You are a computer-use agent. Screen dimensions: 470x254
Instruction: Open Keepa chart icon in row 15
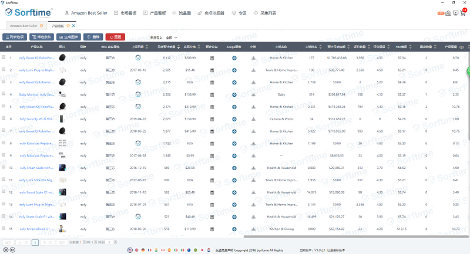pos(234,229)
